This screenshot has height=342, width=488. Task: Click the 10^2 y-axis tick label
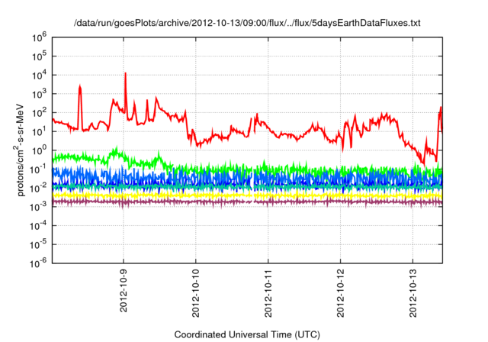[x=39, y=113]
